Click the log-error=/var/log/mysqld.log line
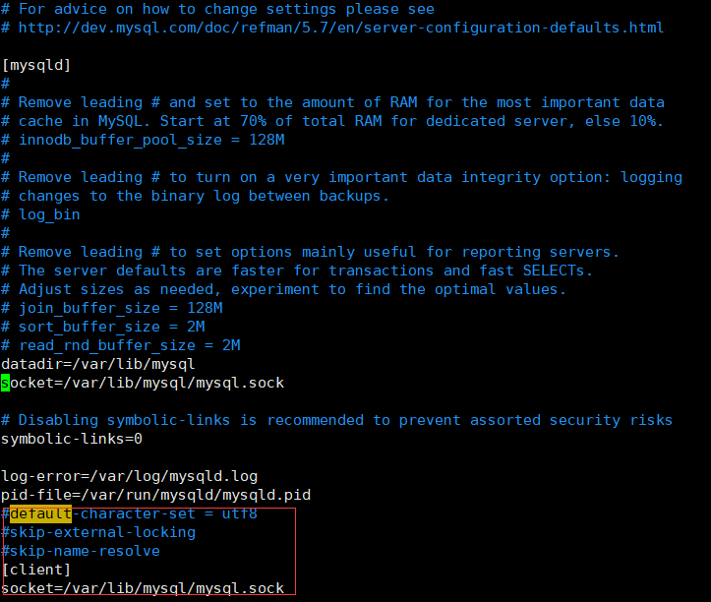Screen dimensions: 711x602 (129, 476)
